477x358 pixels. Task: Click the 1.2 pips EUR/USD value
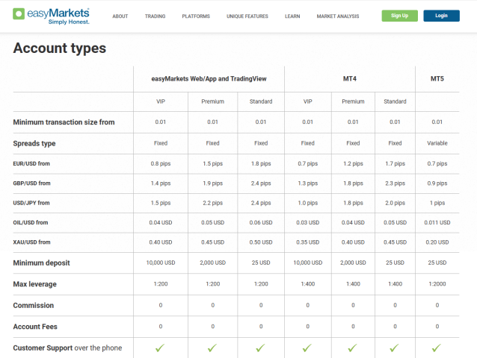(353, 164)
